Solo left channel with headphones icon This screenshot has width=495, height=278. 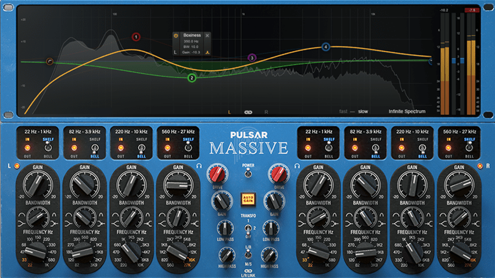tap(199, 166)
